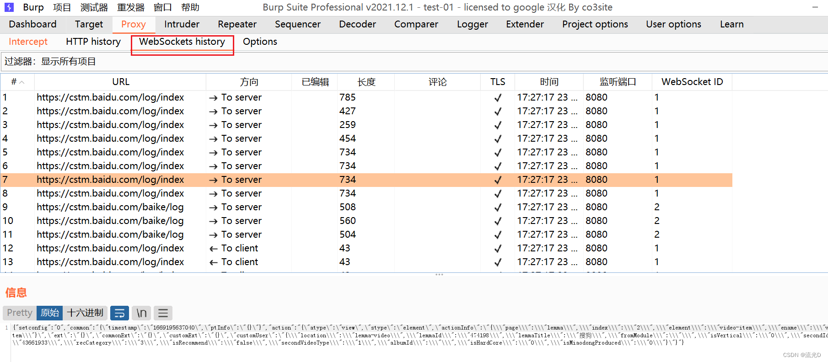Sort by the 长度 column header
This screenshot has width=828, height=362.
coord(366,82)
